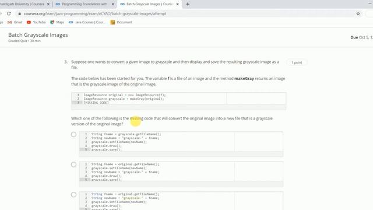This screenshot has width=373, height=210.
Task: Click the 1 point badge
Action: pyautogui.click(x=297, y=62)
